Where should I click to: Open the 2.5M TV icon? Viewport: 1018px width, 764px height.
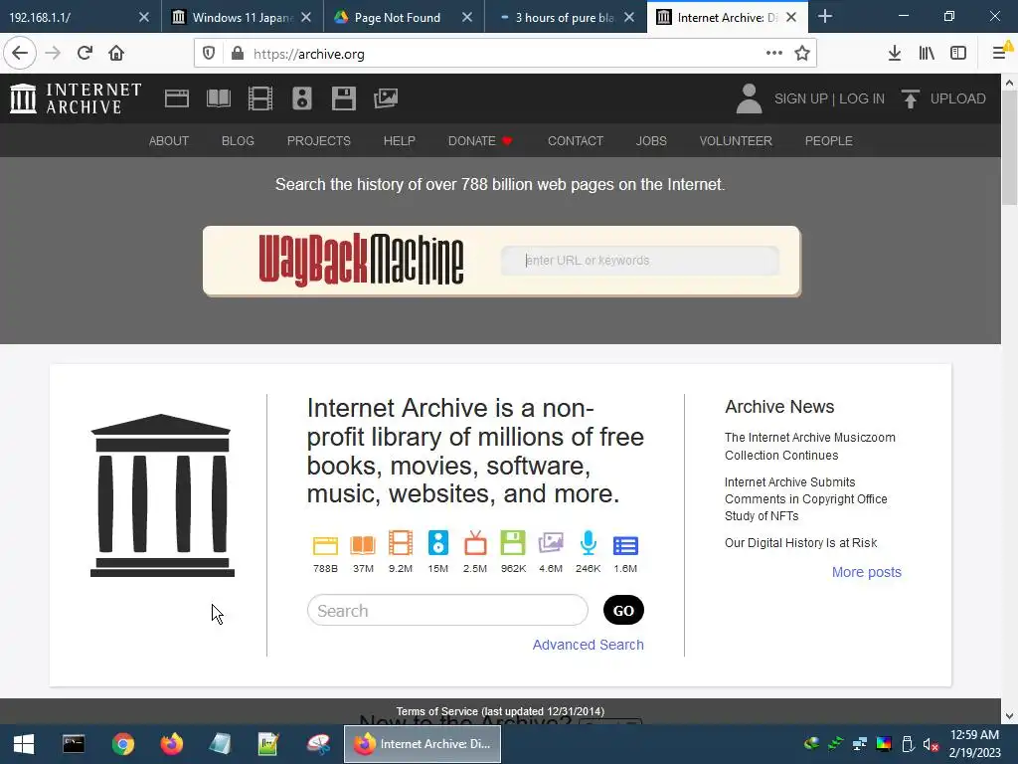coord(475,543)
